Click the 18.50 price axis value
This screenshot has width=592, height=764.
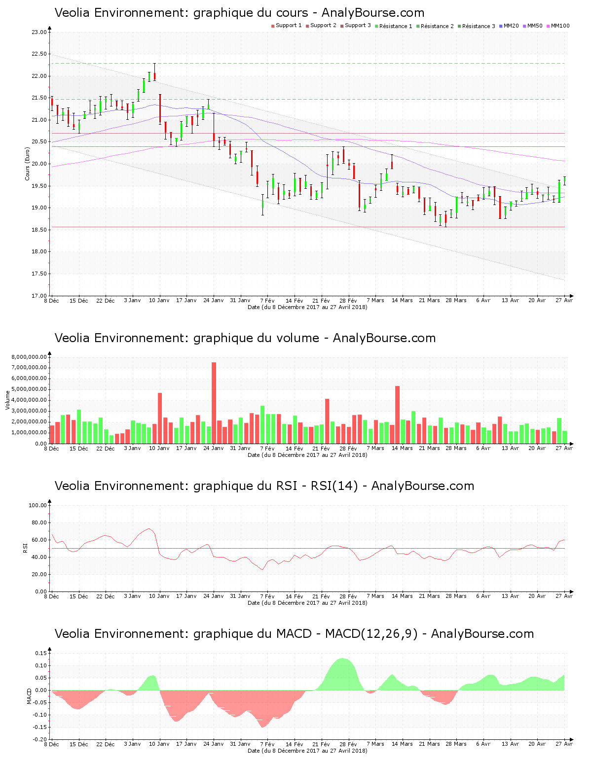(x=39, y=230)
